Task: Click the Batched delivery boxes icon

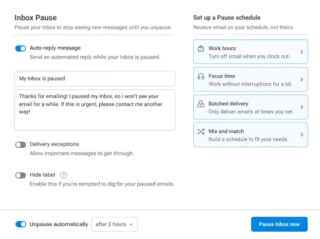Action: (201, 104)
